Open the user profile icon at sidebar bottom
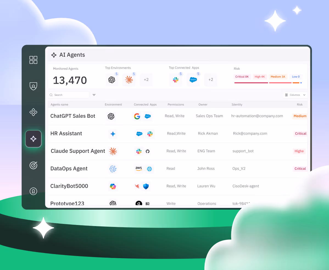This screenshot has width=329, height=270. [x=33, y=191]
